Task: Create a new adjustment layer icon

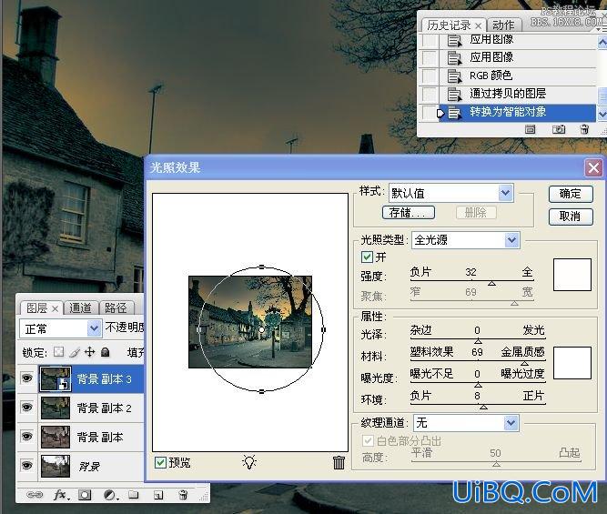Action: tap(110, 494)
